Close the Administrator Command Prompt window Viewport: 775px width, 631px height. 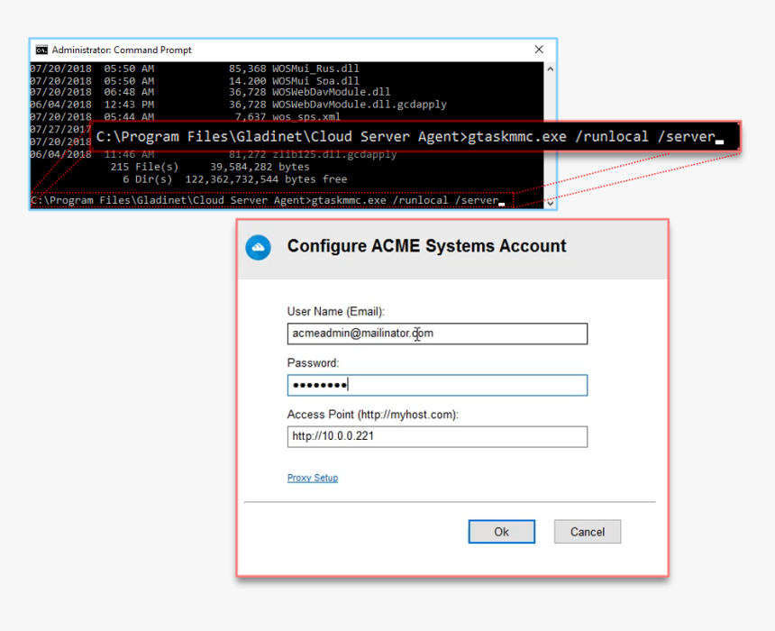(539, 50)
